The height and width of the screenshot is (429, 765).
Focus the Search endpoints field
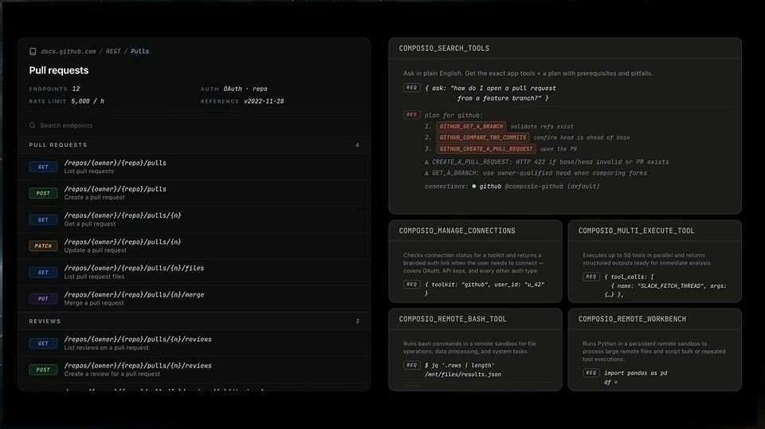click(194, 125)
